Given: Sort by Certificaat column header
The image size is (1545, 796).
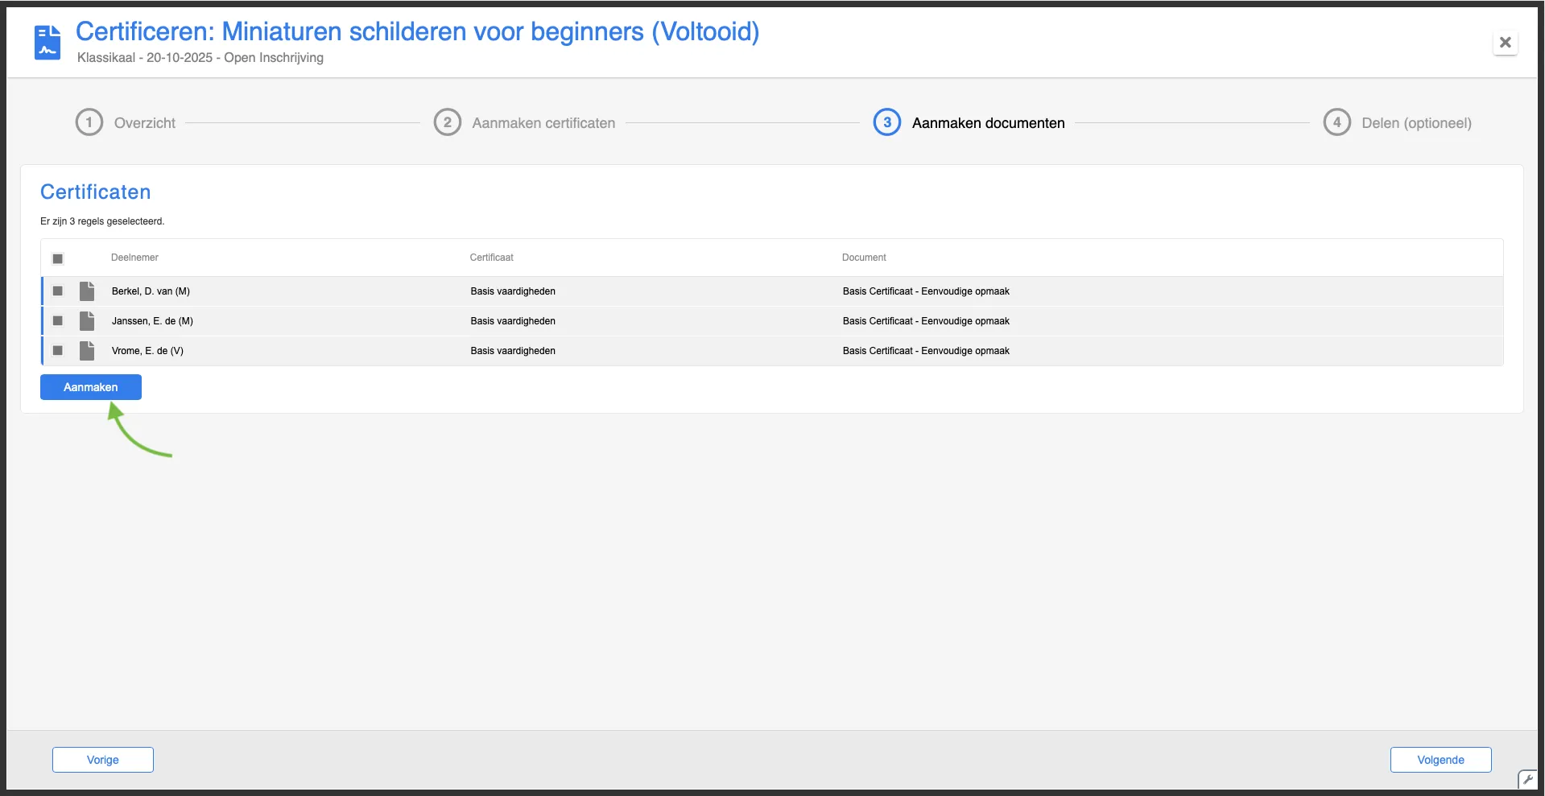Looking at the screenshot, I should coord(491,258).
